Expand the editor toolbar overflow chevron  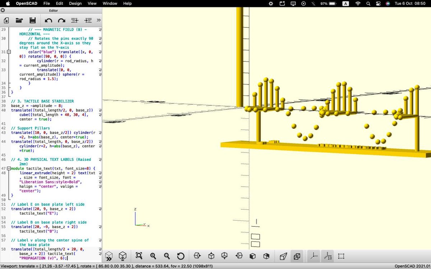pyautogui.click(x=99, y=20)
